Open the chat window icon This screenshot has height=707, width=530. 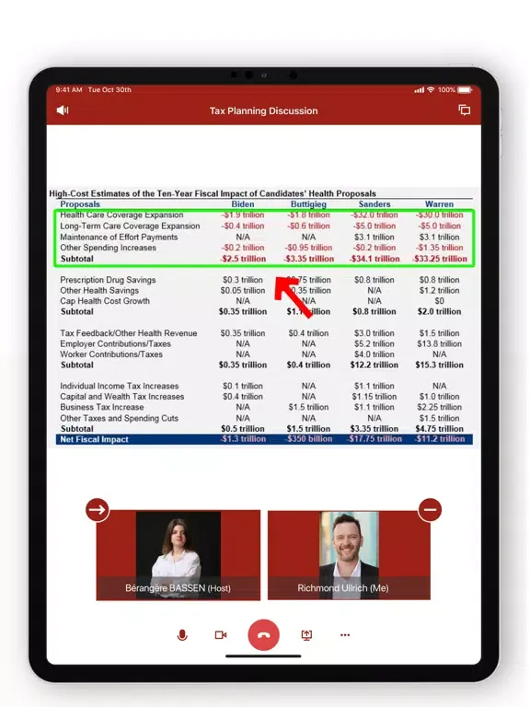tap(464, 110)
